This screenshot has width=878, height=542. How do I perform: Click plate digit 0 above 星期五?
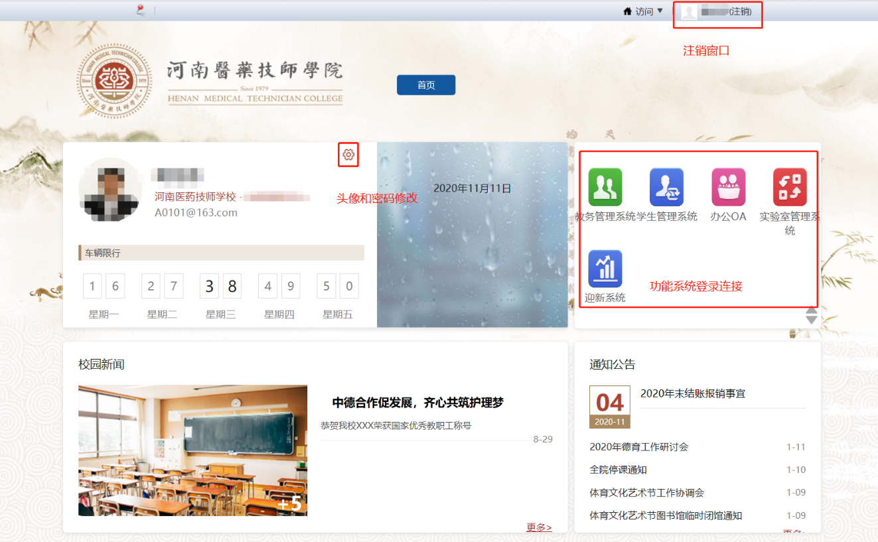tap(349, 287)
